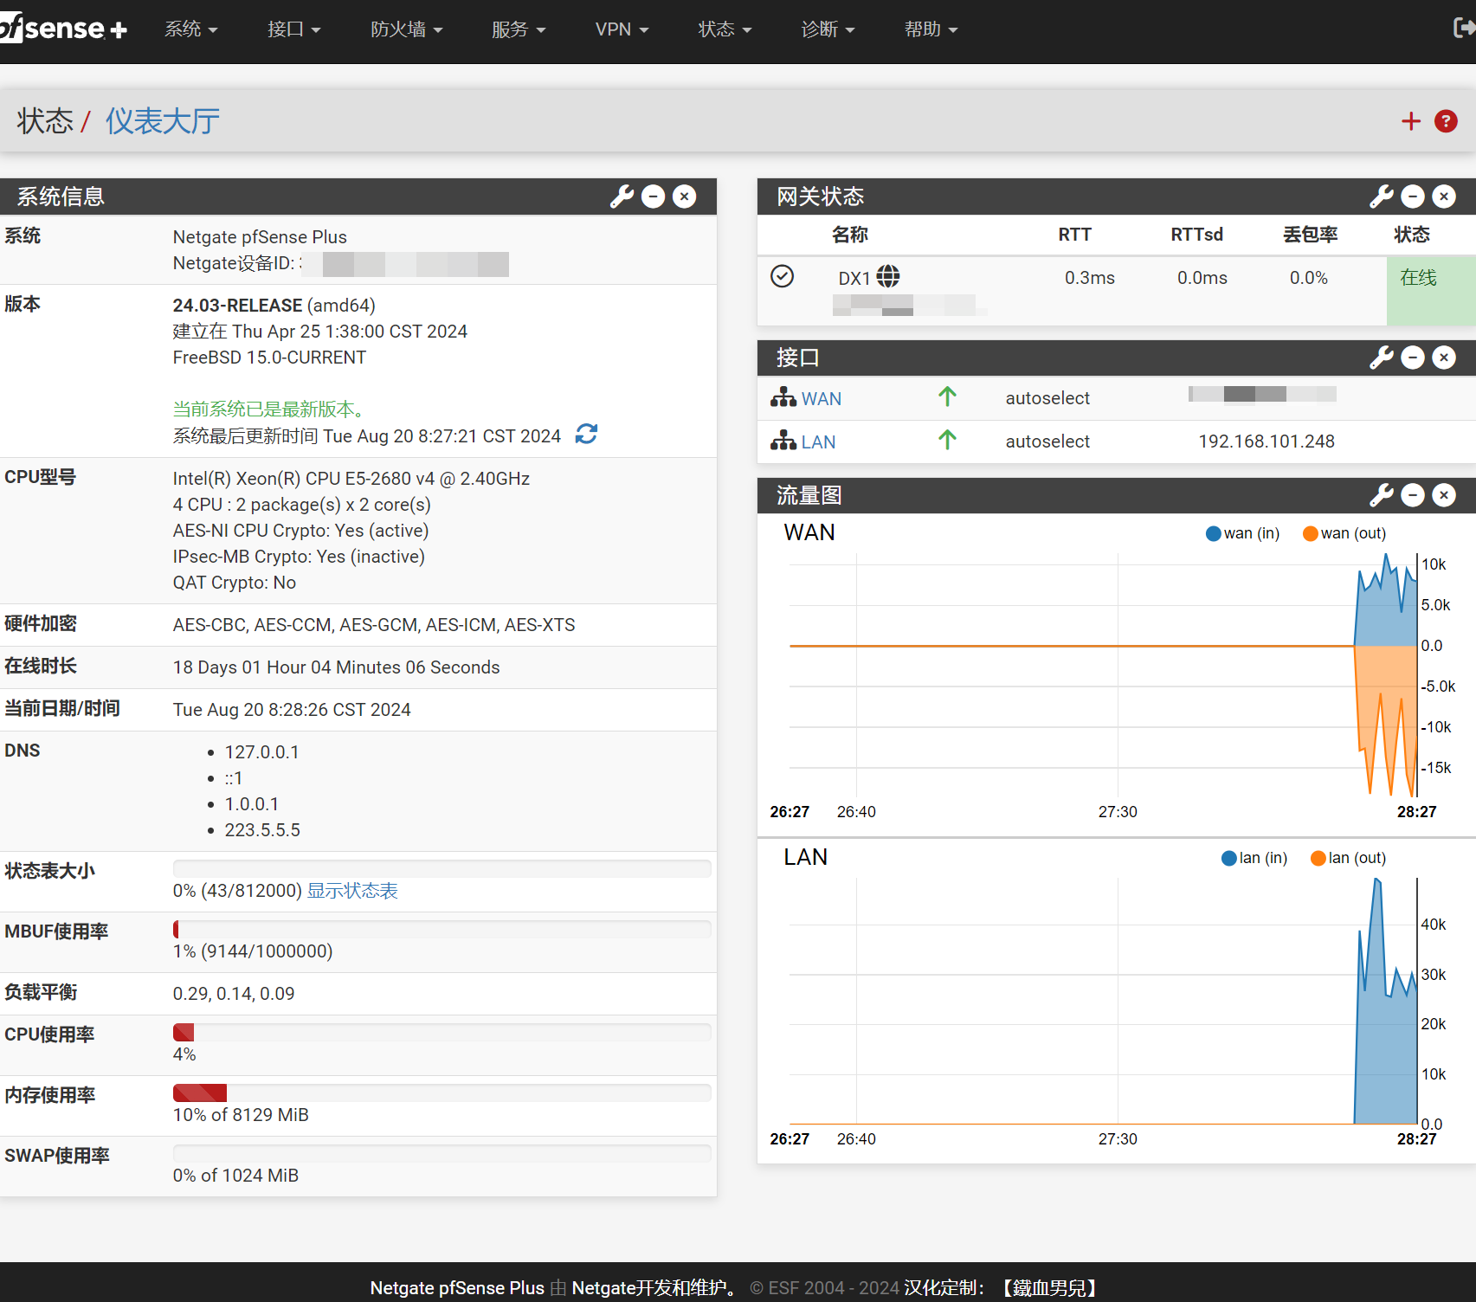
Task: Expand the 防火墙 dropdown menu
Action: 406,29
